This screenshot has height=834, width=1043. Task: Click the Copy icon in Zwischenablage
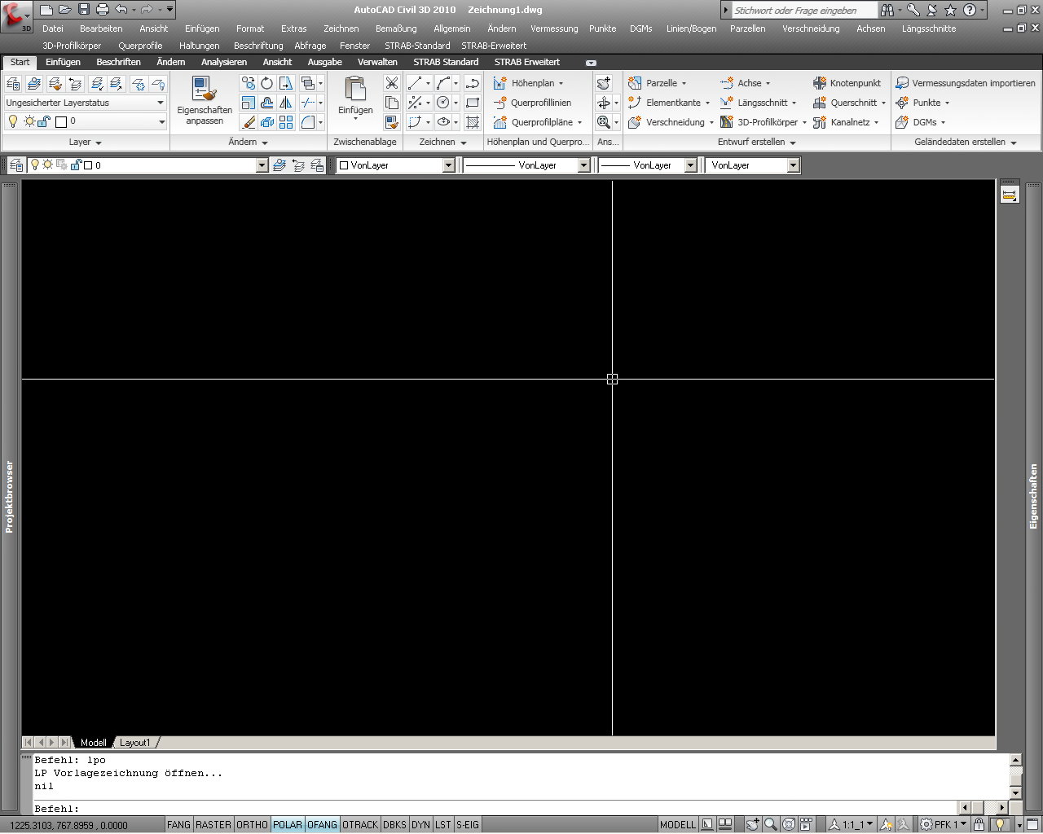[x=392, y=103]
